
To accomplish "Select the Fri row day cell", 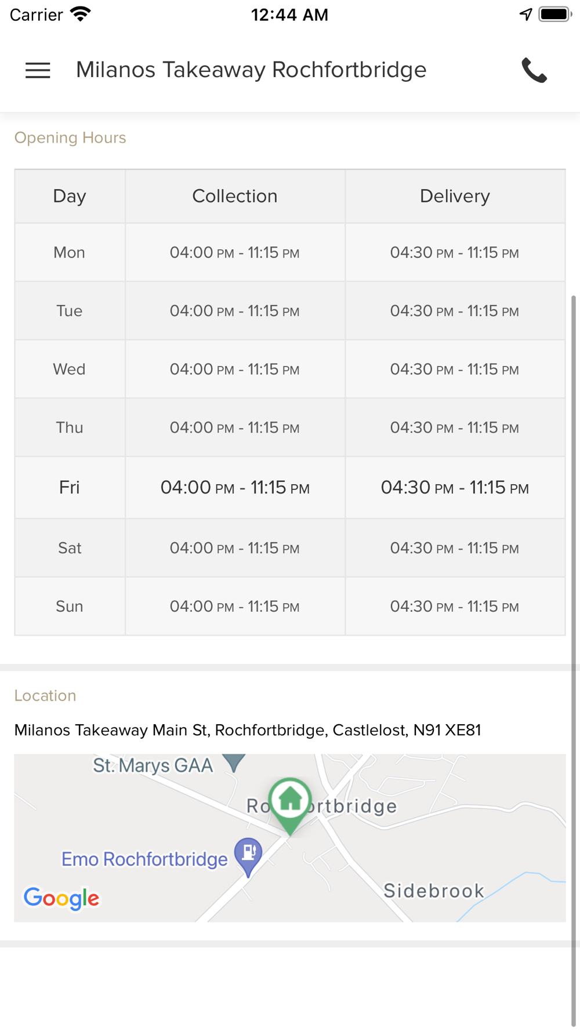I will pyautogui.click(x=70, y=488).
